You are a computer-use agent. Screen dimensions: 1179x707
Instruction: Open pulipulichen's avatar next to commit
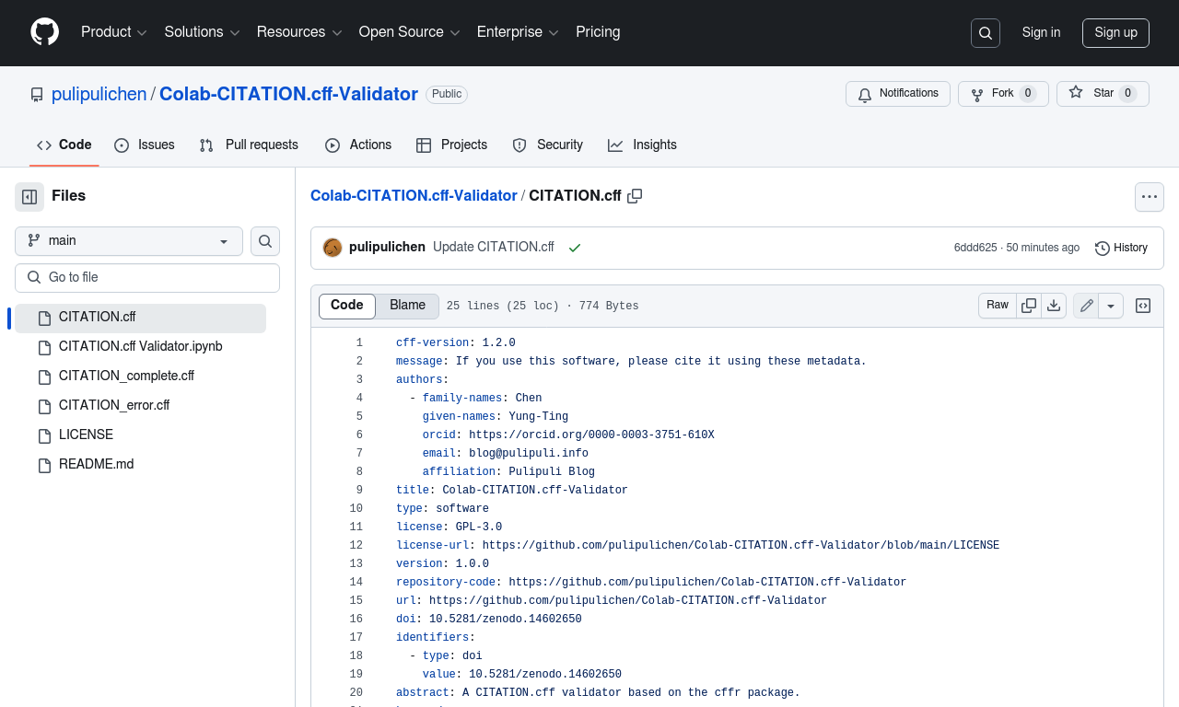[x=333, y=248]
